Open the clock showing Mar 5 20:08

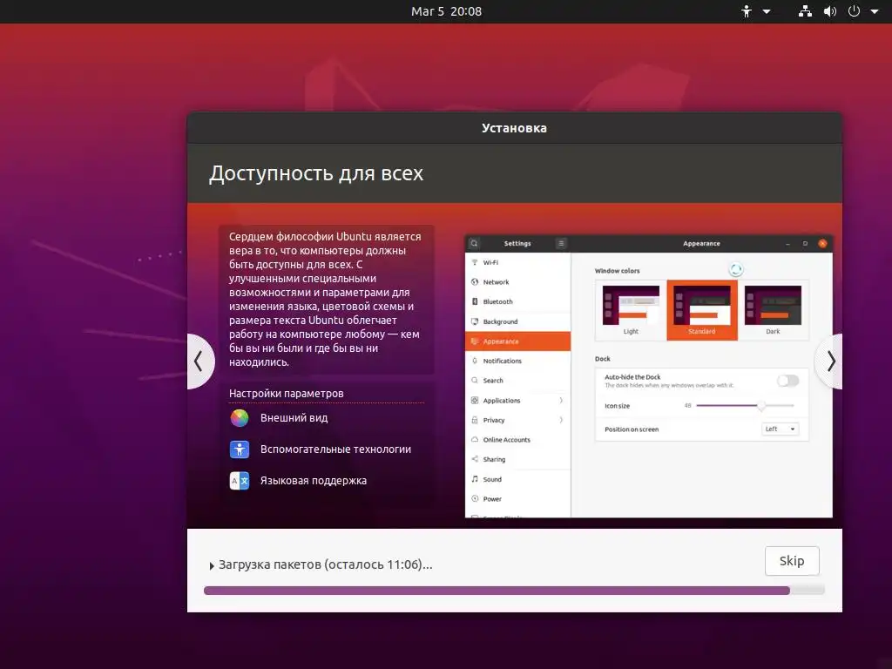click(x=446, y=11)
